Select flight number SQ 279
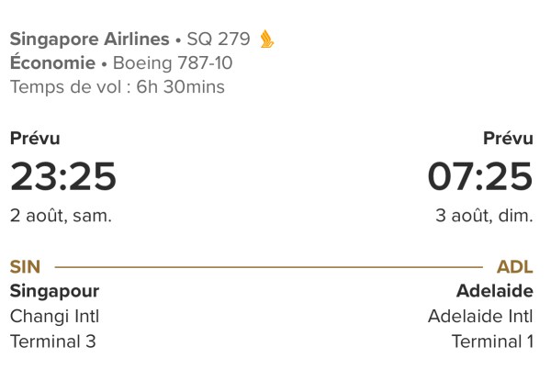Screen dimensions: 551x381 218,39
